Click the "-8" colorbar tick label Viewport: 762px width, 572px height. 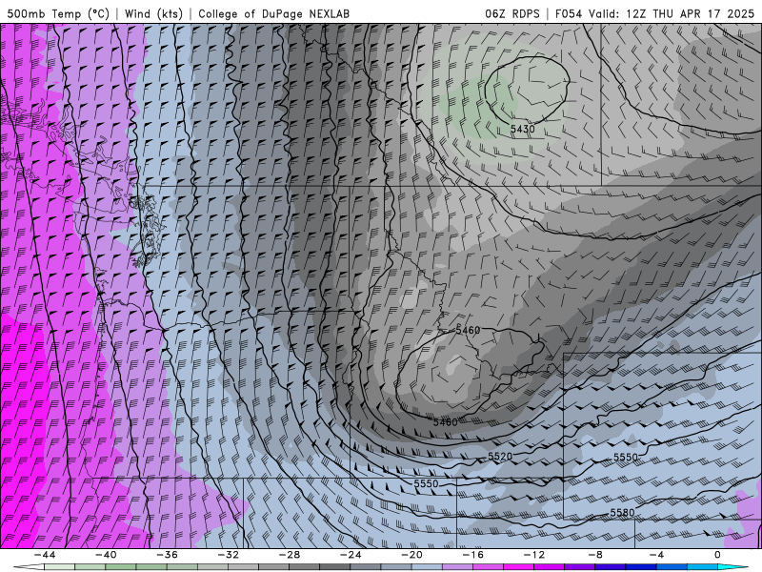pos(596,555)
